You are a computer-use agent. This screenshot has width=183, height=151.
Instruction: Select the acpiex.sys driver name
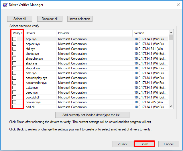[33, 44]
